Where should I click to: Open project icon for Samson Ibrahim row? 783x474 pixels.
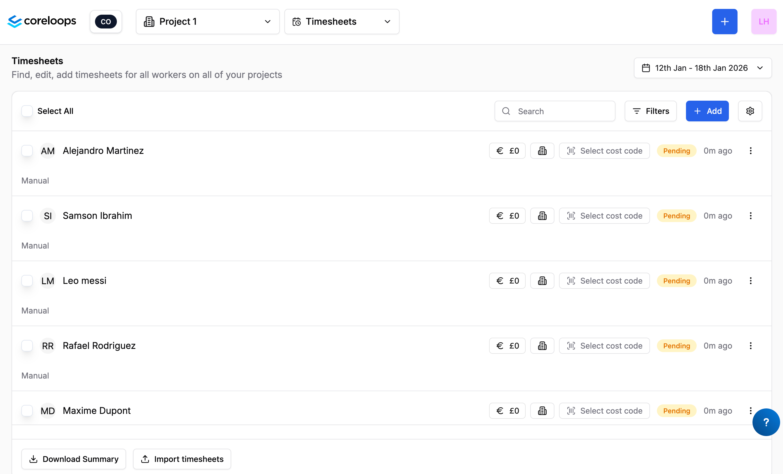click(x=542, y=216)
